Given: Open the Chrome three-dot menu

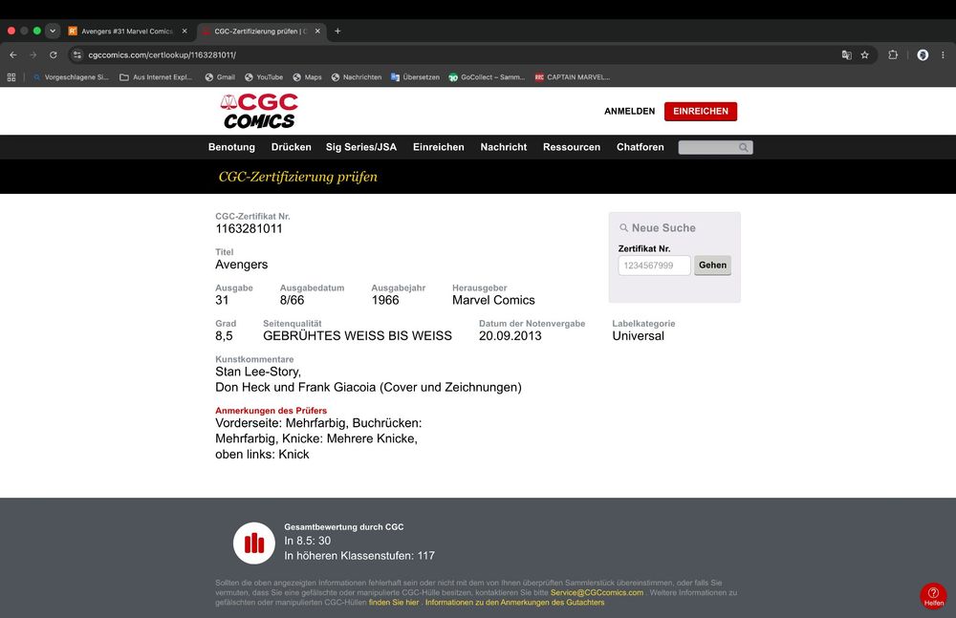Looking at the screenshot, I should click(943, 54).
